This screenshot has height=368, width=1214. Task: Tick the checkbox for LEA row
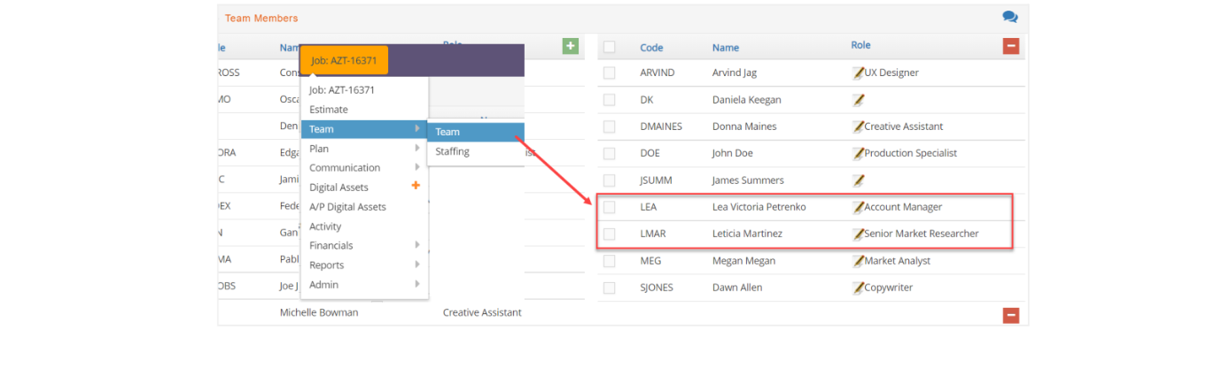point(610,207)
